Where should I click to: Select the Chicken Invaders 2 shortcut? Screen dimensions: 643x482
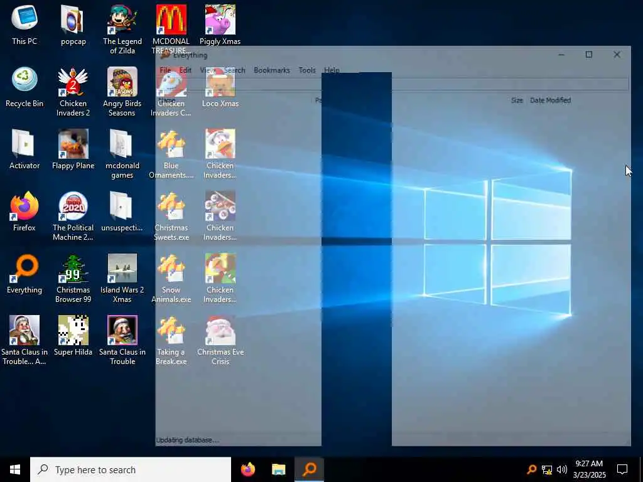click(x=73, y=92)
